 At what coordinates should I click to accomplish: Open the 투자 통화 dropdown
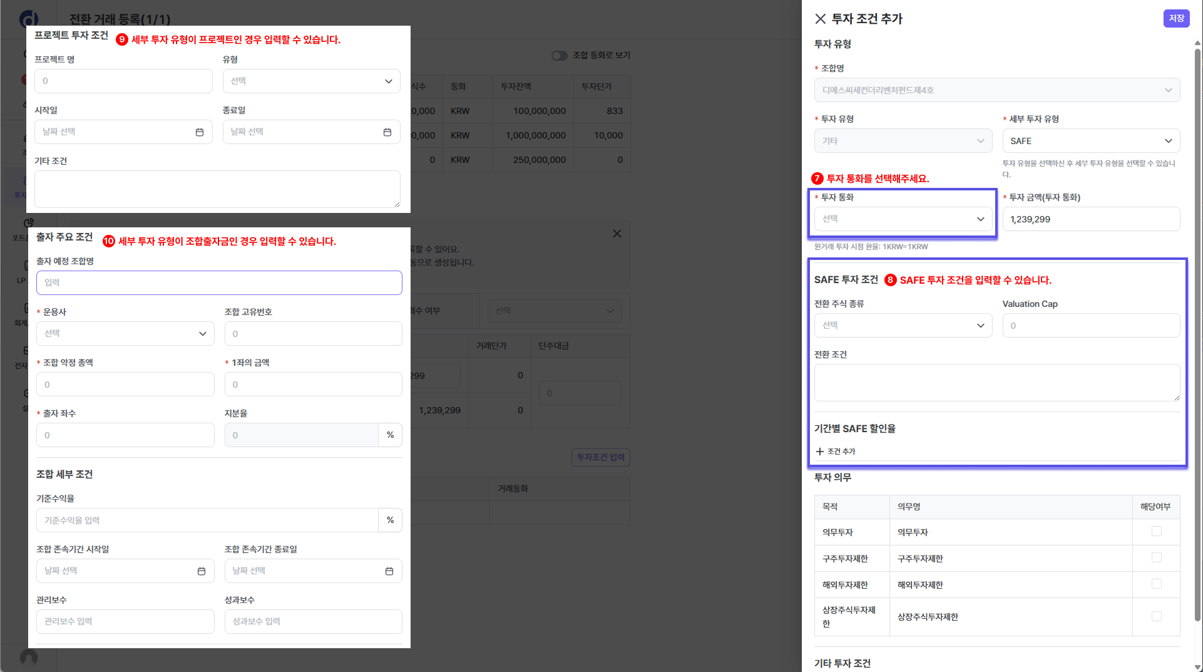[x=903, y=219]
